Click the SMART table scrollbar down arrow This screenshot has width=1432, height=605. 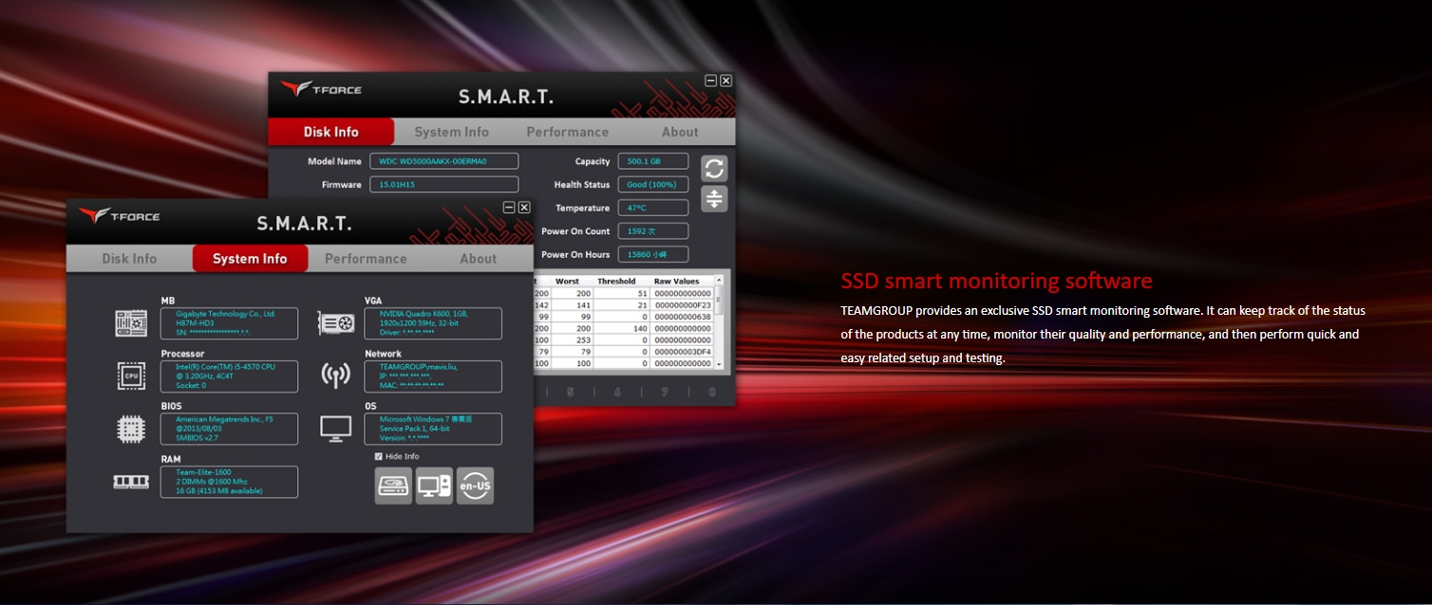pos(719,364)
